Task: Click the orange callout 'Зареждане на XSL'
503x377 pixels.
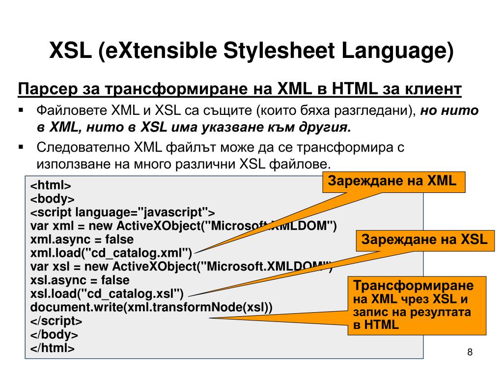Action: [x=425, y=241]
